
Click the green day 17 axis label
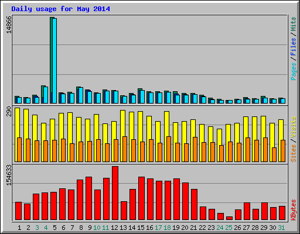point(158,228)
